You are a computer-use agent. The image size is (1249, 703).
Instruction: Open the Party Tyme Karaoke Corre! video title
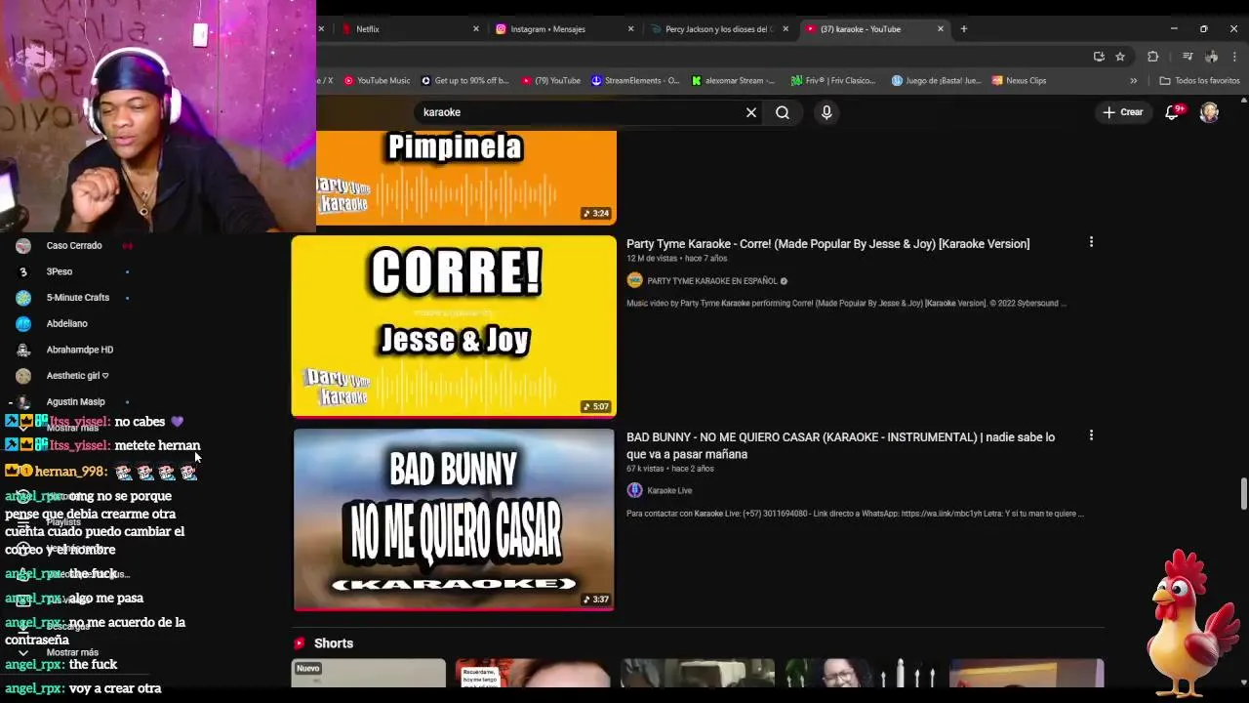tap(827, 244)
